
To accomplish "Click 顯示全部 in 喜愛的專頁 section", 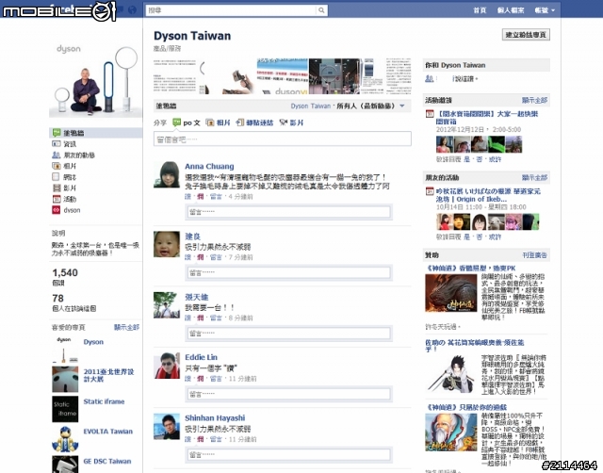I will tap(126, 327).
